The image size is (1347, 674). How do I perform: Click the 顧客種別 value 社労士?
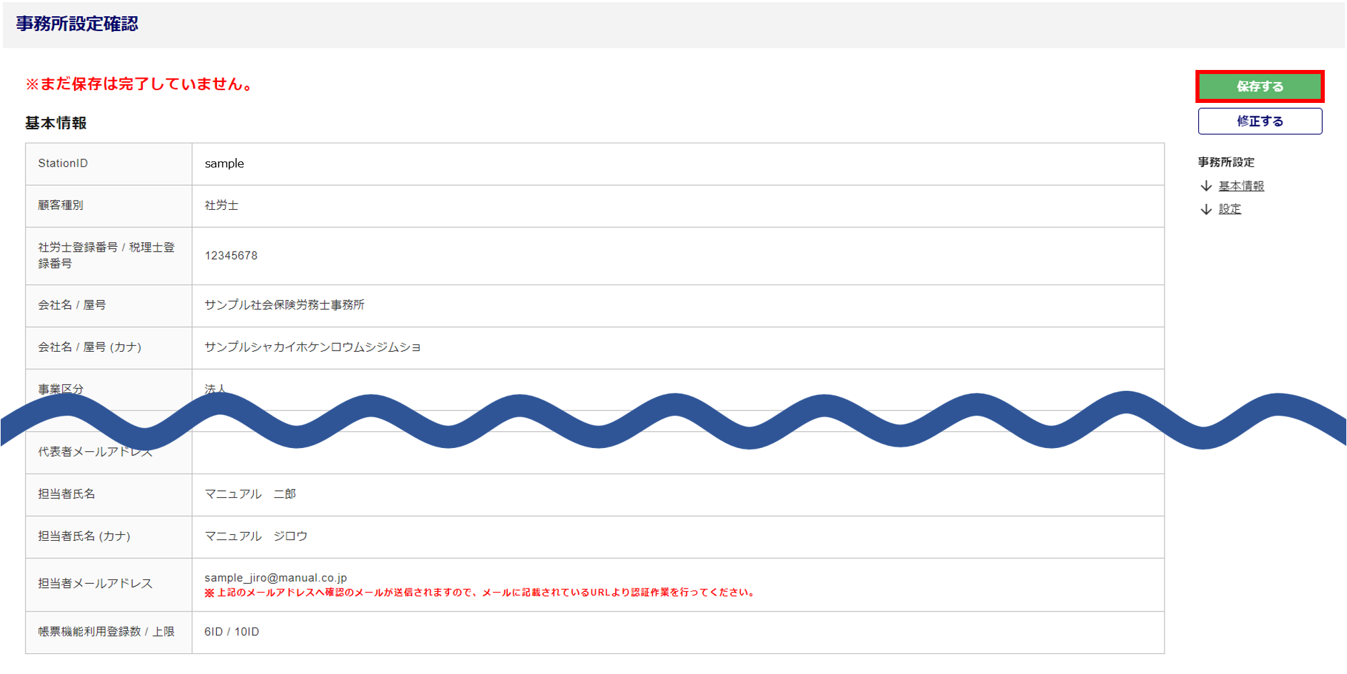tap(222, 205)
